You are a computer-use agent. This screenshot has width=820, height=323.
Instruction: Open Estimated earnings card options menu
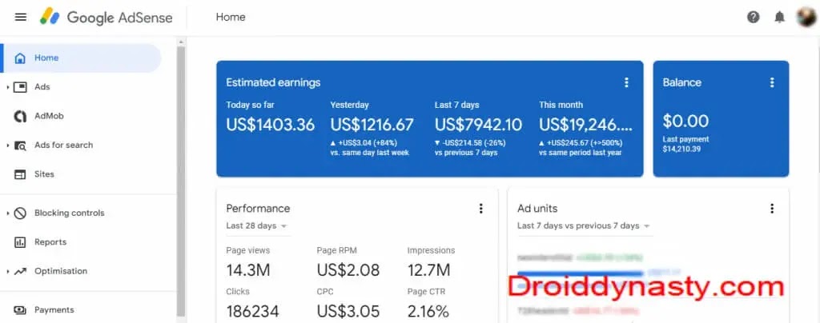[x=626, y=82]
